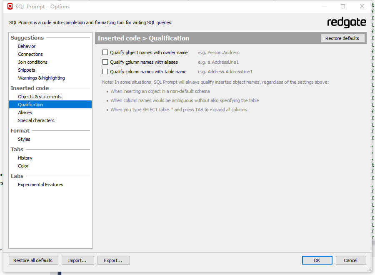375x275 pixels.
Task: Click the example text a.AddressLine1
Action: pyautogui.click(x=223, y=62)
